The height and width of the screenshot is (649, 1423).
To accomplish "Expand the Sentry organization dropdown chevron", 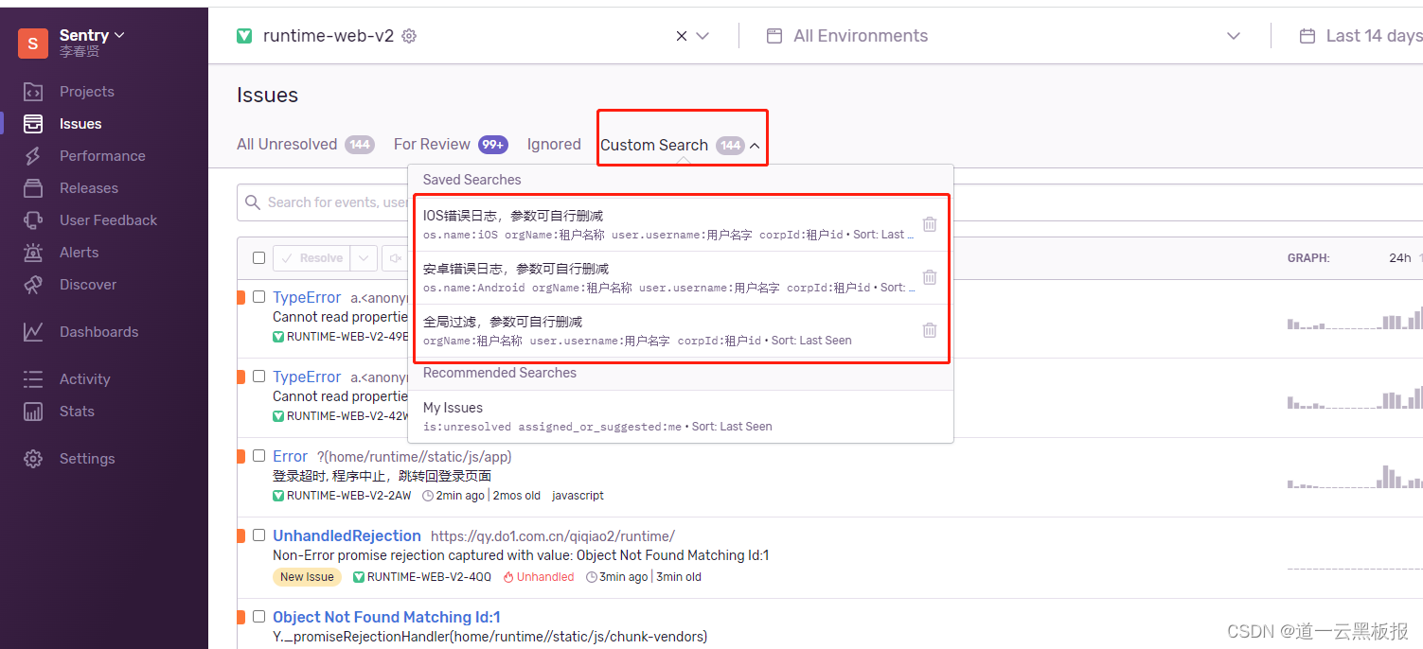I will pos(119,35).
